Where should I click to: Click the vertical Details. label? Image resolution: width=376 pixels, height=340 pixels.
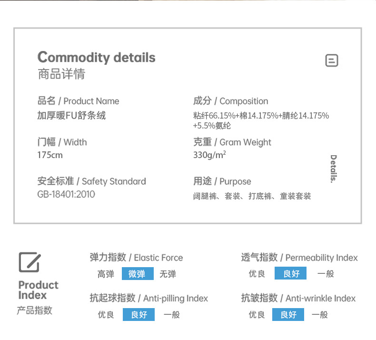click(x=333, y=169)
